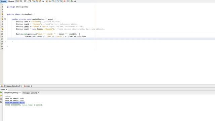
Task: Start macro recording with red button
Action: [x=64, y=1]
